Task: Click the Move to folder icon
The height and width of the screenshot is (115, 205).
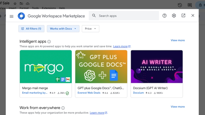Action: pos(21,4)
